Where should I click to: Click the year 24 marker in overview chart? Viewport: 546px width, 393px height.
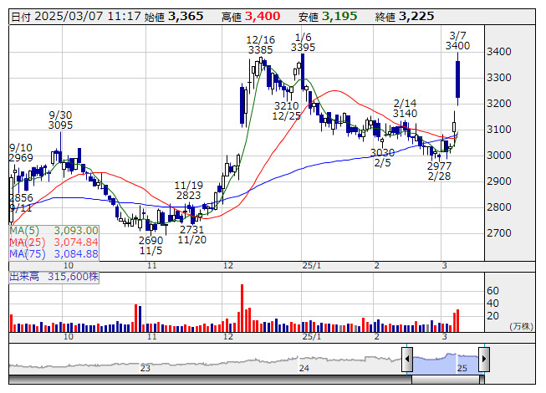[x=304, y=368]
